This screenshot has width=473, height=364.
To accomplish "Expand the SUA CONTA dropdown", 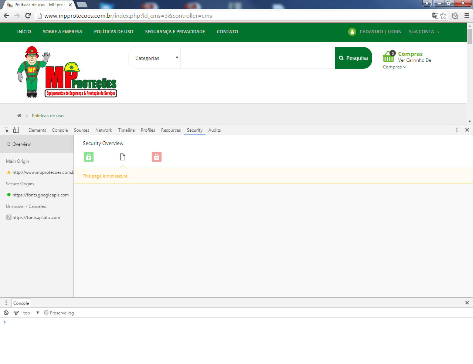I will pos(424,32).
